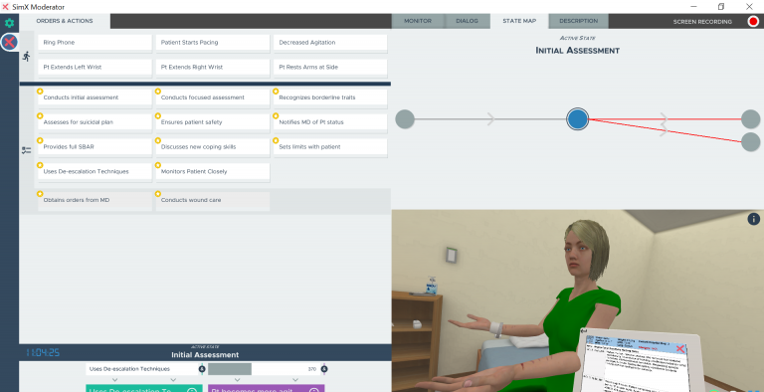Expand the purple Pt becomes more agitated card
The image size is (764, 392).
266,388
